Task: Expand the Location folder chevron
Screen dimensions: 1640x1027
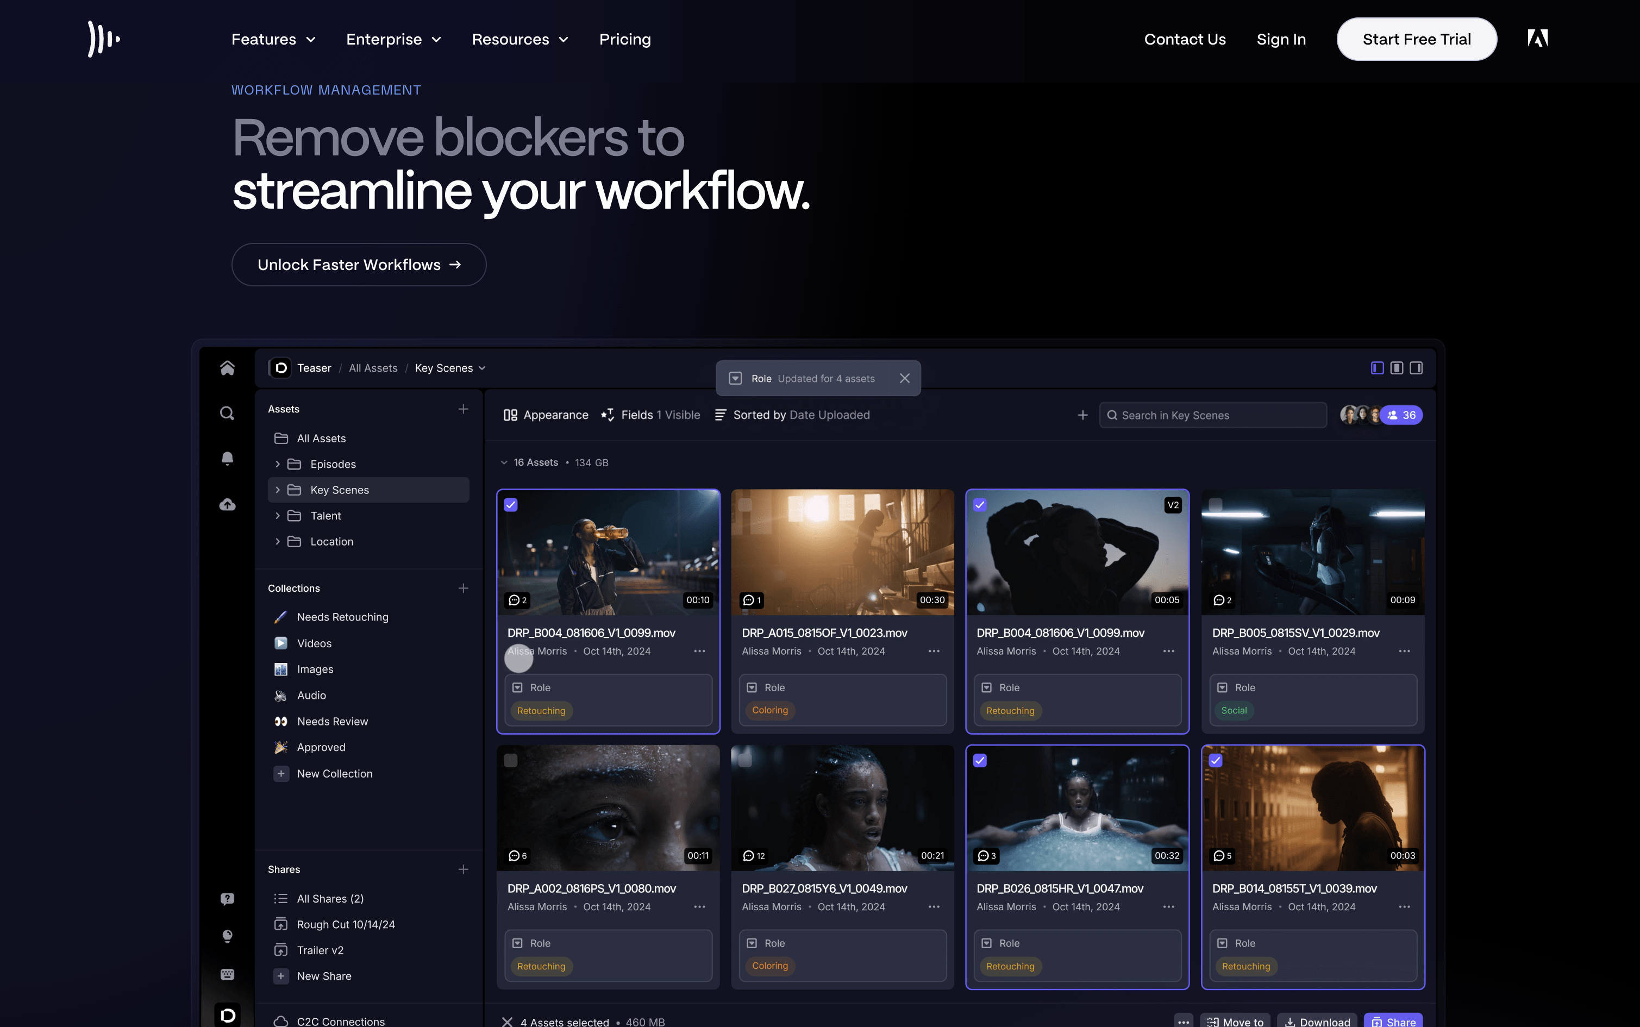Action: pos(277,541)
